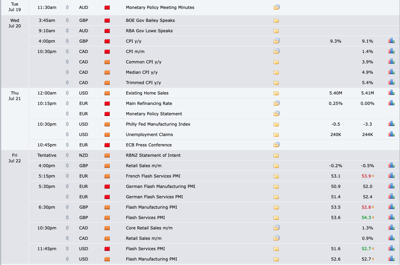Click red revised value 52.8 for GBP Flash Manufacturing
This screenshot has height=265, width=400.
coord(366,207)
